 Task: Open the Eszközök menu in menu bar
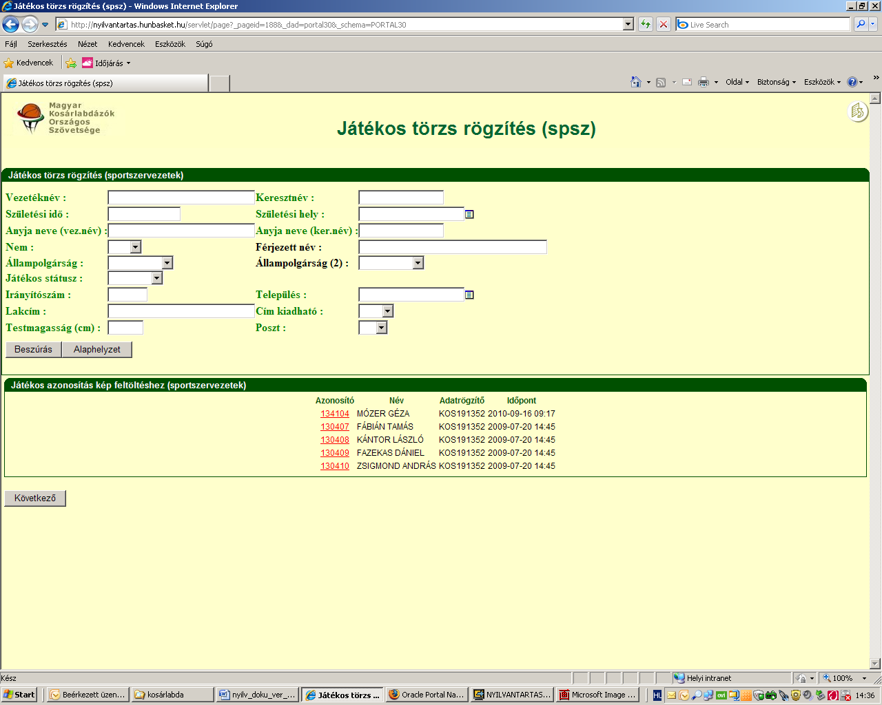click(170, 44)
